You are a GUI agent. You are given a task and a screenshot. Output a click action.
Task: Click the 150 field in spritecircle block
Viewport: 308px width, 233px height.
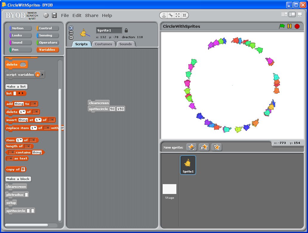(120, 109)
